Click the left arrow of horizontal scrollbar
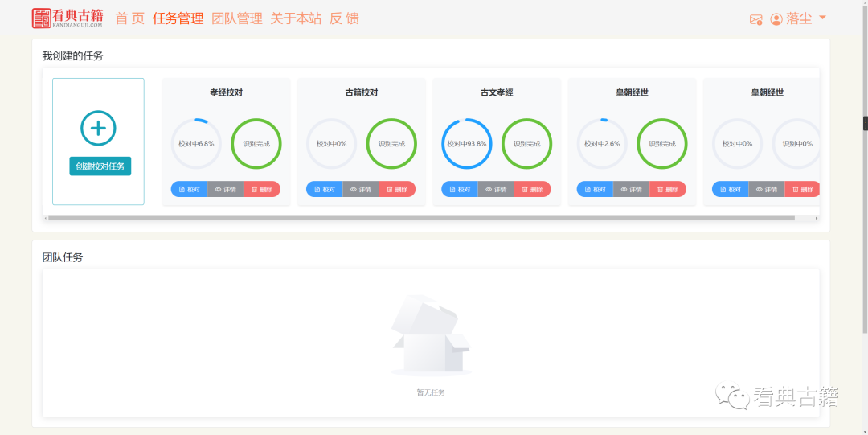The height and width of the screenshot is (435, 868). (x=45, y=219)
